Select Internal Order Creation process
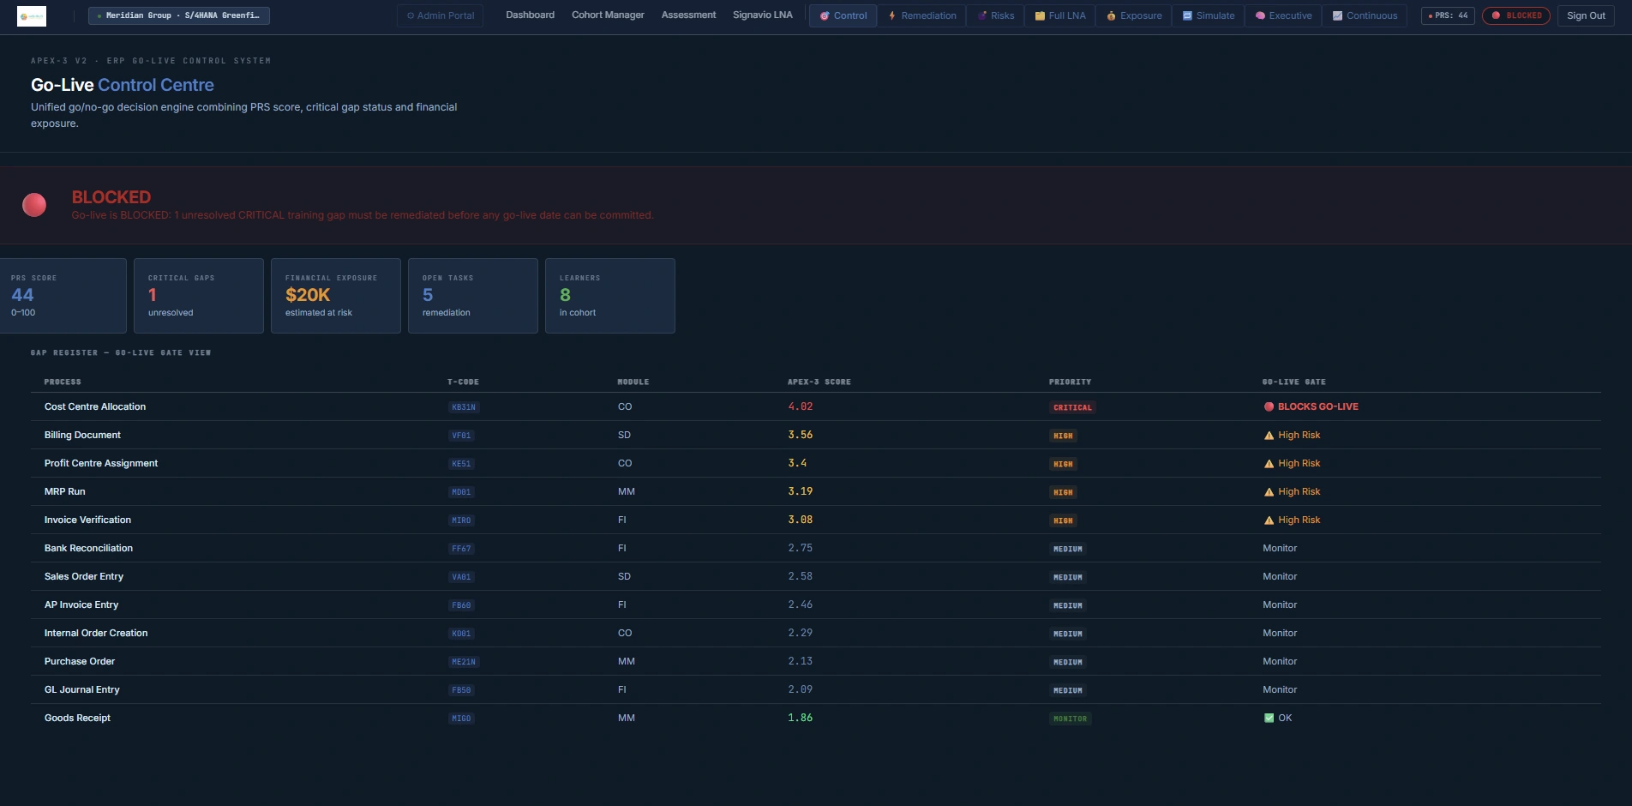Viewport: 1632px width, 806px height. (96, 633)
